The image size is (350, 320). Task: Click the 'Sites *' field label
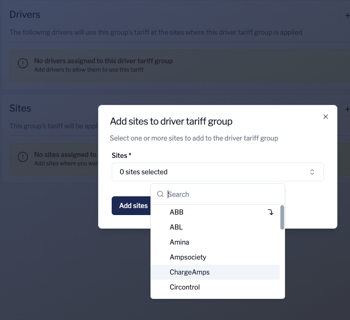click(121, 155)
